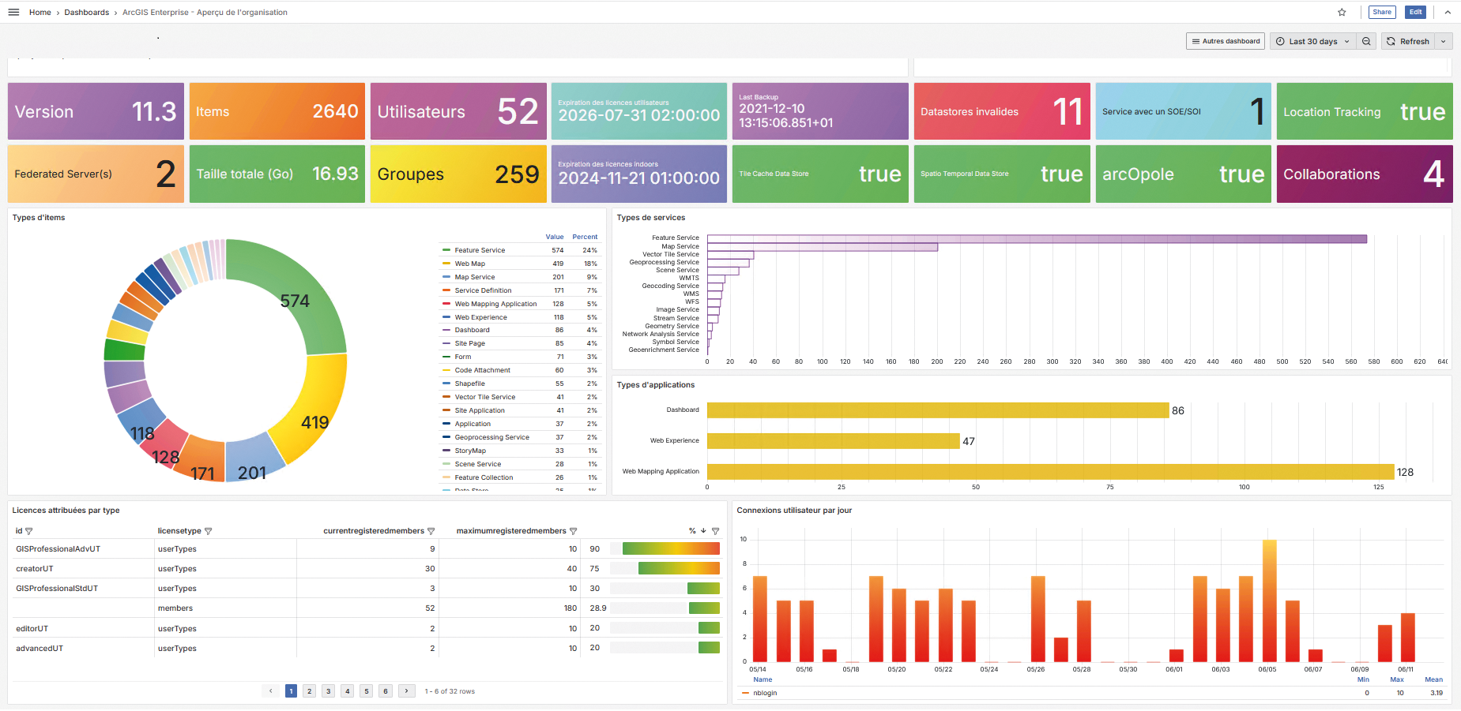Click the zoom out time range icon

point(1366,41)
